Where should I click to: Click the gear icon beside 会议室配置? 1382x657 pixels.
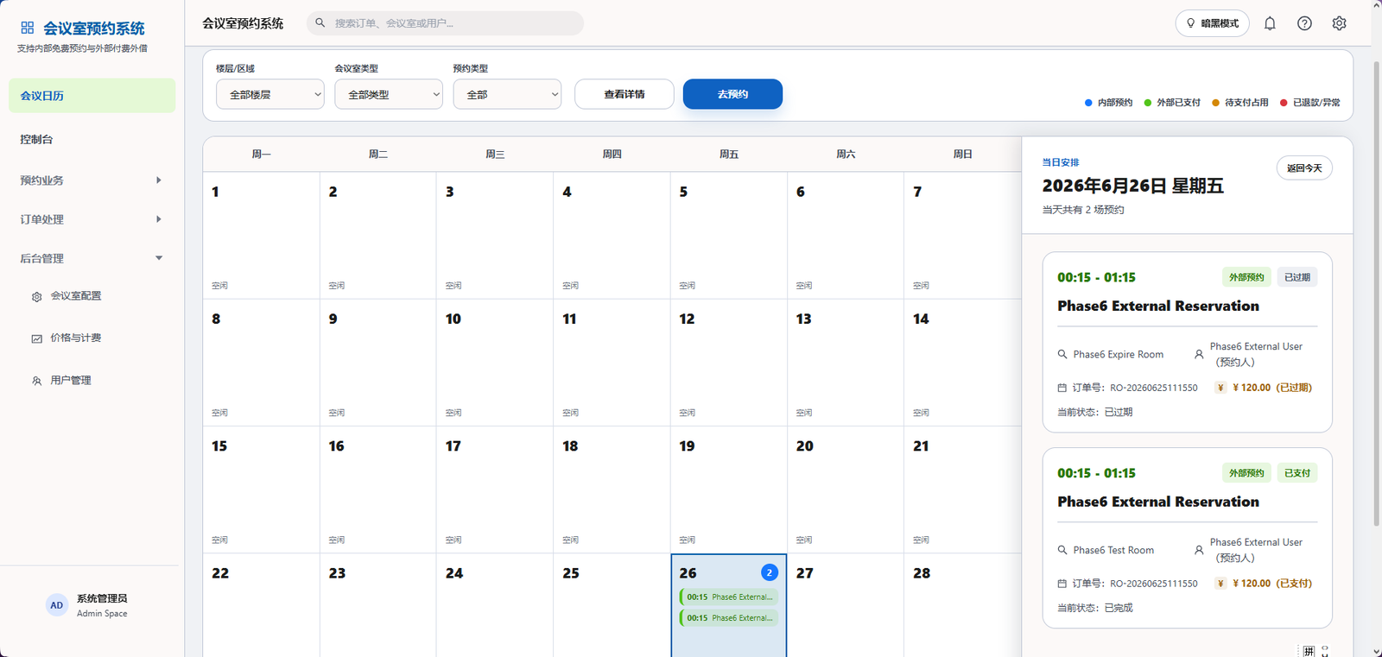(x=36, y=297)
